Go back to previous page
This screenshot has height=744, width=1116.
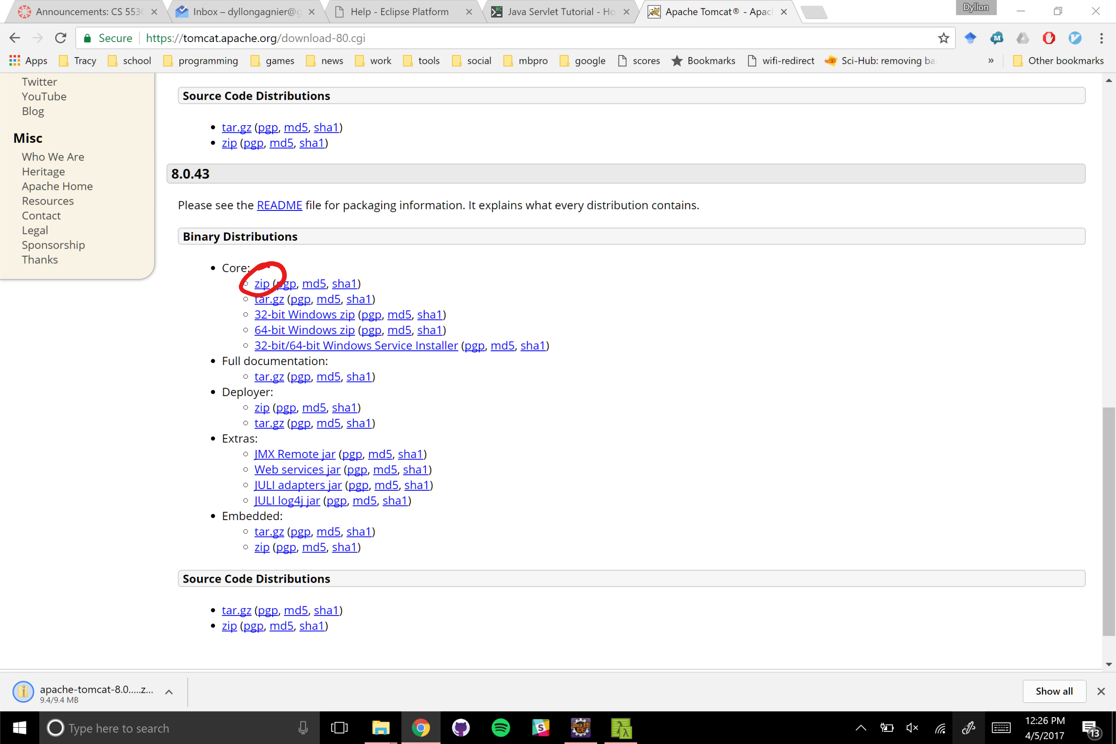[15, 38]
